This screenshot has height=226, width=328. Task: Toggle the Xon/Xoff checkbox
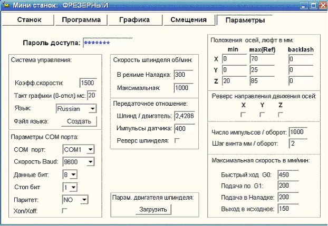click(64, 211)
